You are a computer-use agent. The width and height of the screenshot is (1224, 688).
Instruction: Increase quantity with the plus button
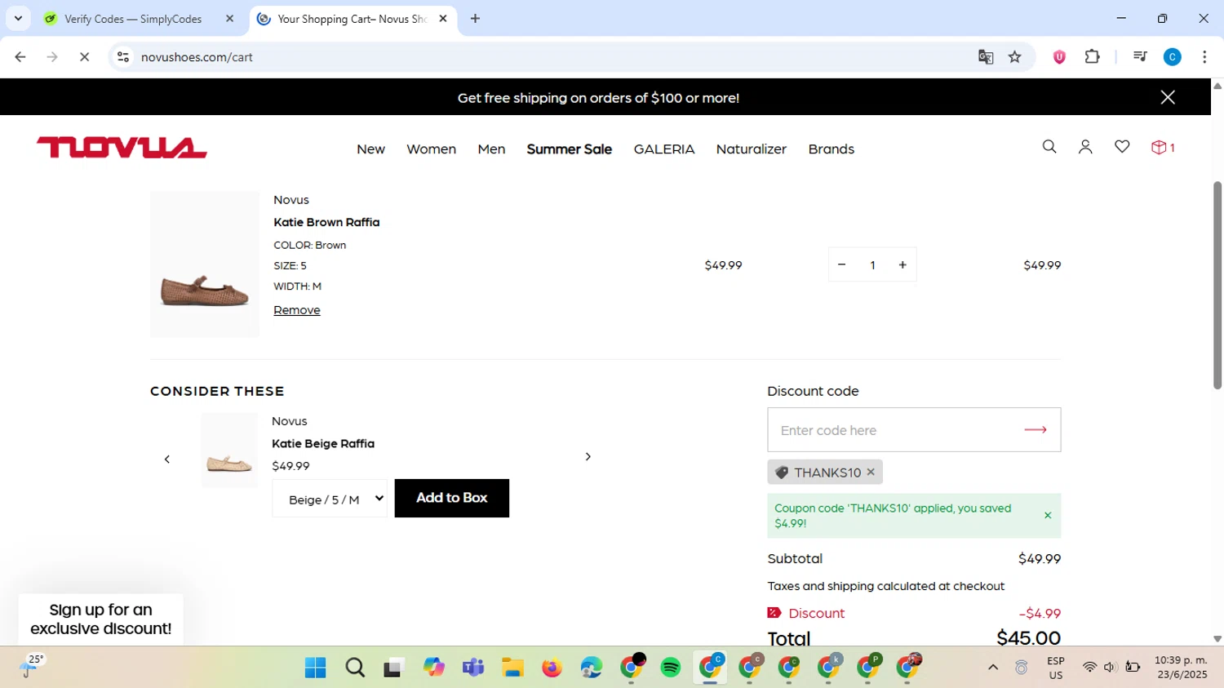point(902,264)
